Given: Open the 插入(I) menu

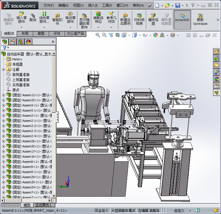Looking at the screenshot, I should coord(93,5).
